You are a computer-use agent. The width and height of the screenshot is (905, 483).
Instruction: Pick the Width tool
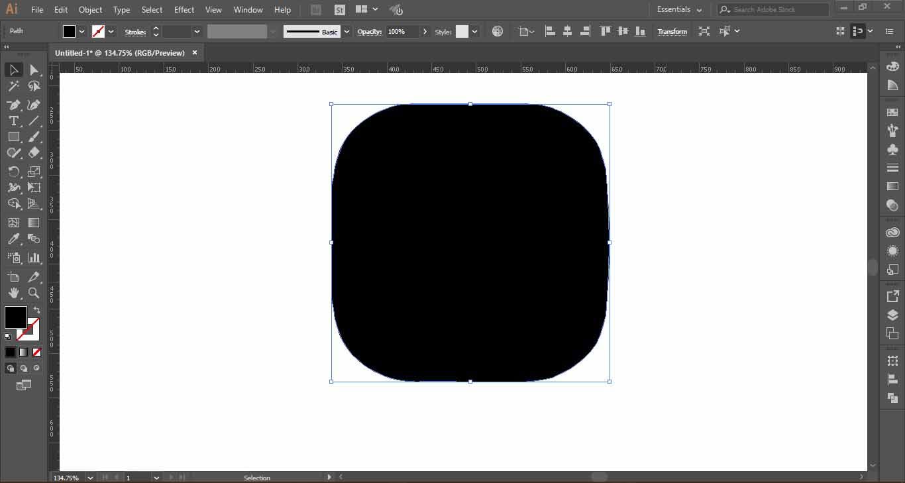[14, 188]
